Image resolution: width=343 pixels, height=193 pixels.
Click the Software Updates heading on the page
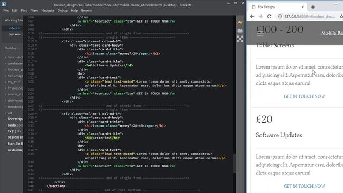point(279,135)
